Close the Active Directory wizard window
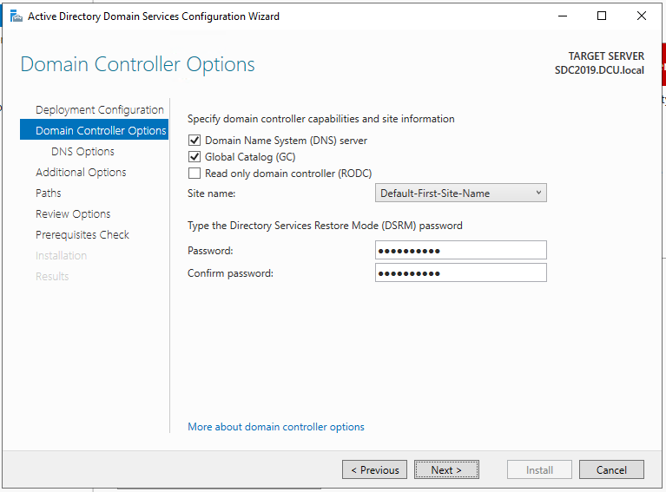This screenshot has width=666, height=492. tap(642, 16)
